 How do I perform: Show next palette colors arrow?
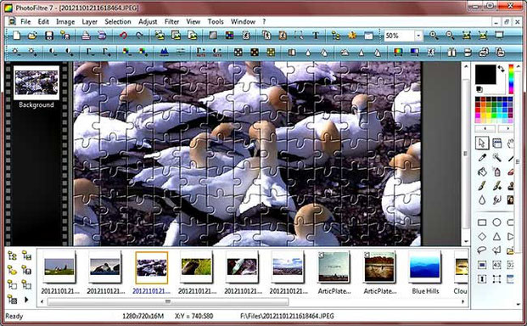507,128
